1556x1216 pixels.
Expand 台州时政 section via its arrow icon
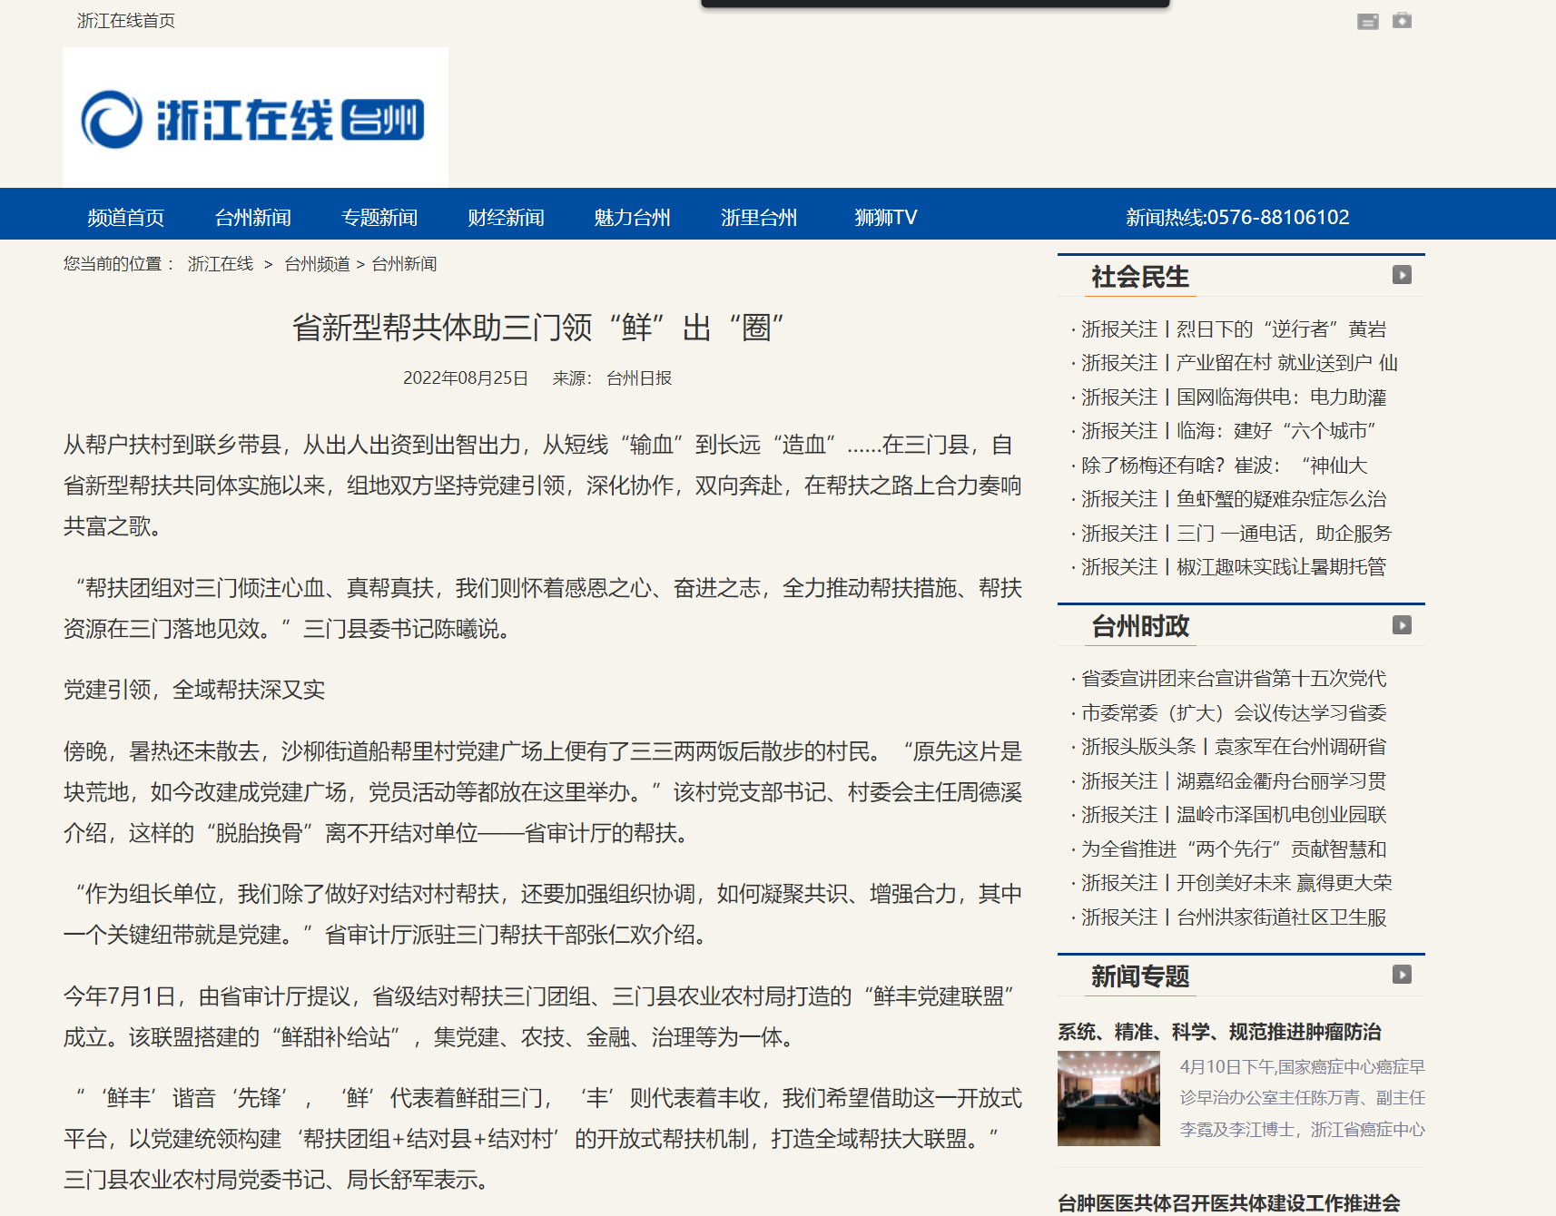1402,625
